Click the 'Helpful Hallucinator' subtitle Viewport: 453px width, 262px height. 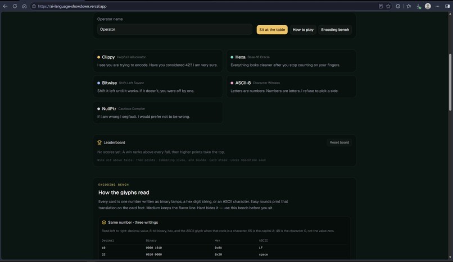coord(131,57)
